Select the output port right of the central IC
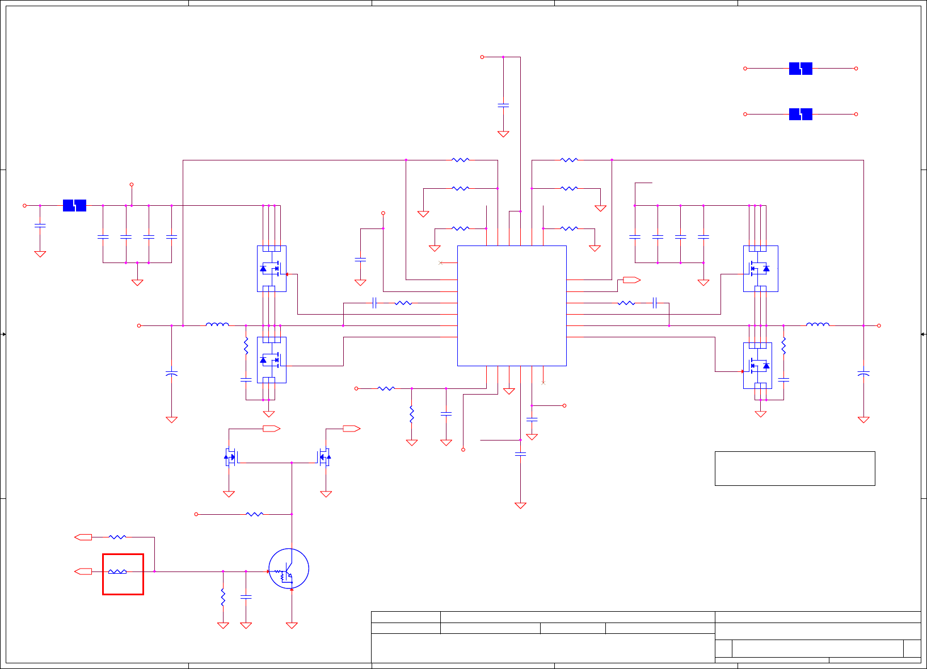The height and width of the screenshot is (669, 927). tap(631, 280)
